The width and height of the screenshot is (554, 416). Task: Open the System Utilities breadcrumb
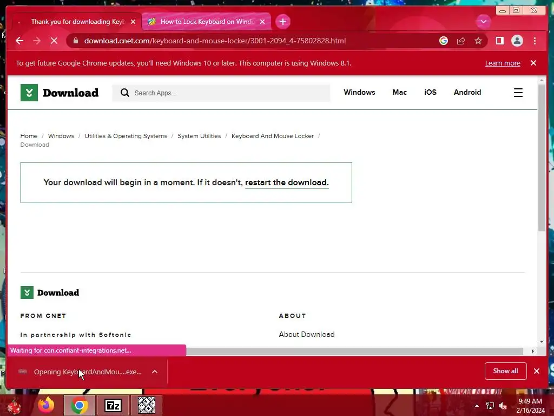199,136
